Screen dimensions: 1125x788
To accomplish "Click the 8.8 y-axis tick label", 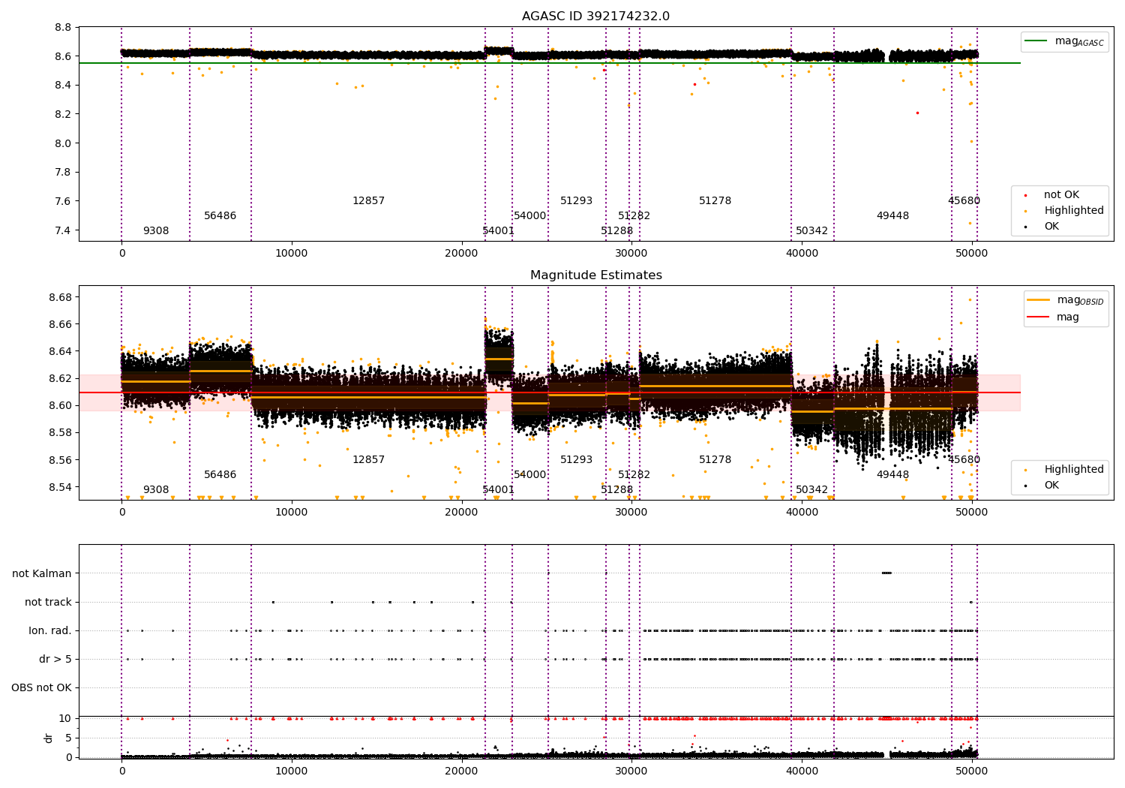I will tap(64, 28).
